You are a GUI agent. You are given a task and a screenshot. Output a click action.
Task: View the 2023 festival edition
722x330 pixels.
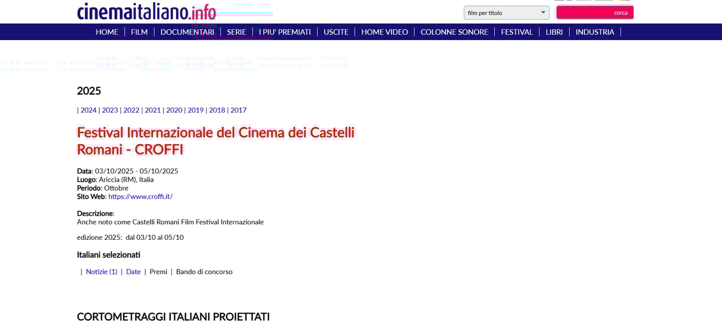pos(110,110)
